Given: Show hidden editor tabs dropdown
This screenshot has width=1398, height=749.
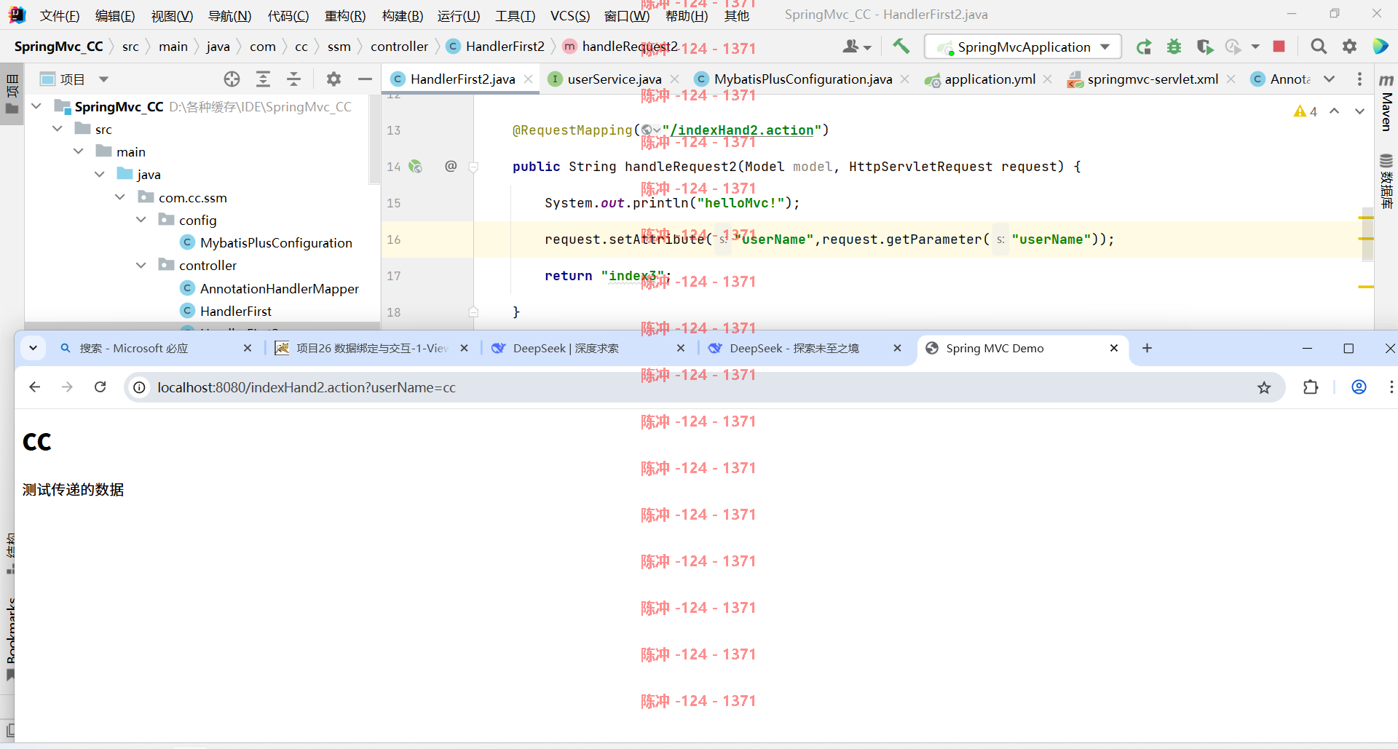Looking at the screenshot, I should click(x=1329, y=79).
